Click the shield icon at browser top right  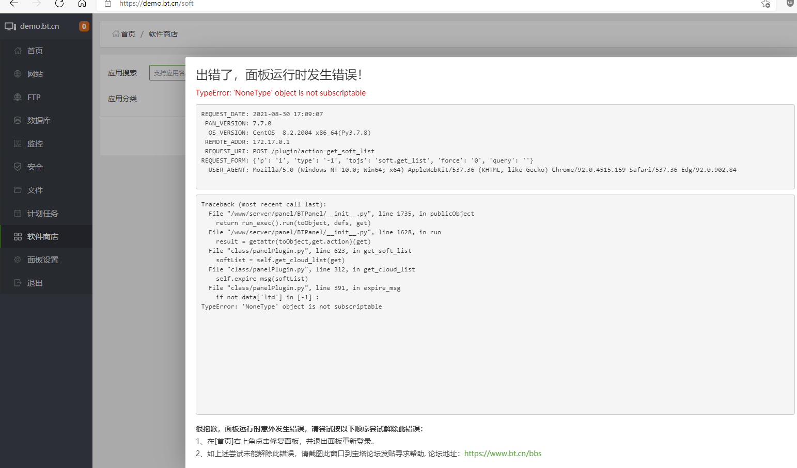(790, 3)
